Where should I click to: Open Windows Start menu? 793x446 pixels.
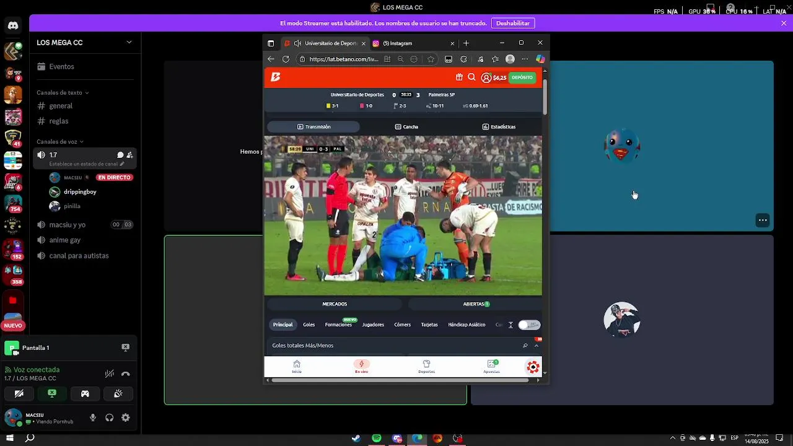click(10, 438)
